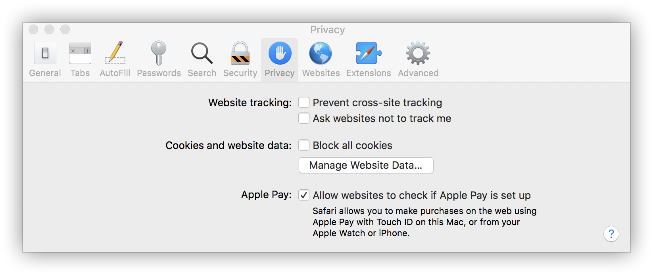
Task: Open Websites pane with globe icon
Action: (x=321, y=53)
